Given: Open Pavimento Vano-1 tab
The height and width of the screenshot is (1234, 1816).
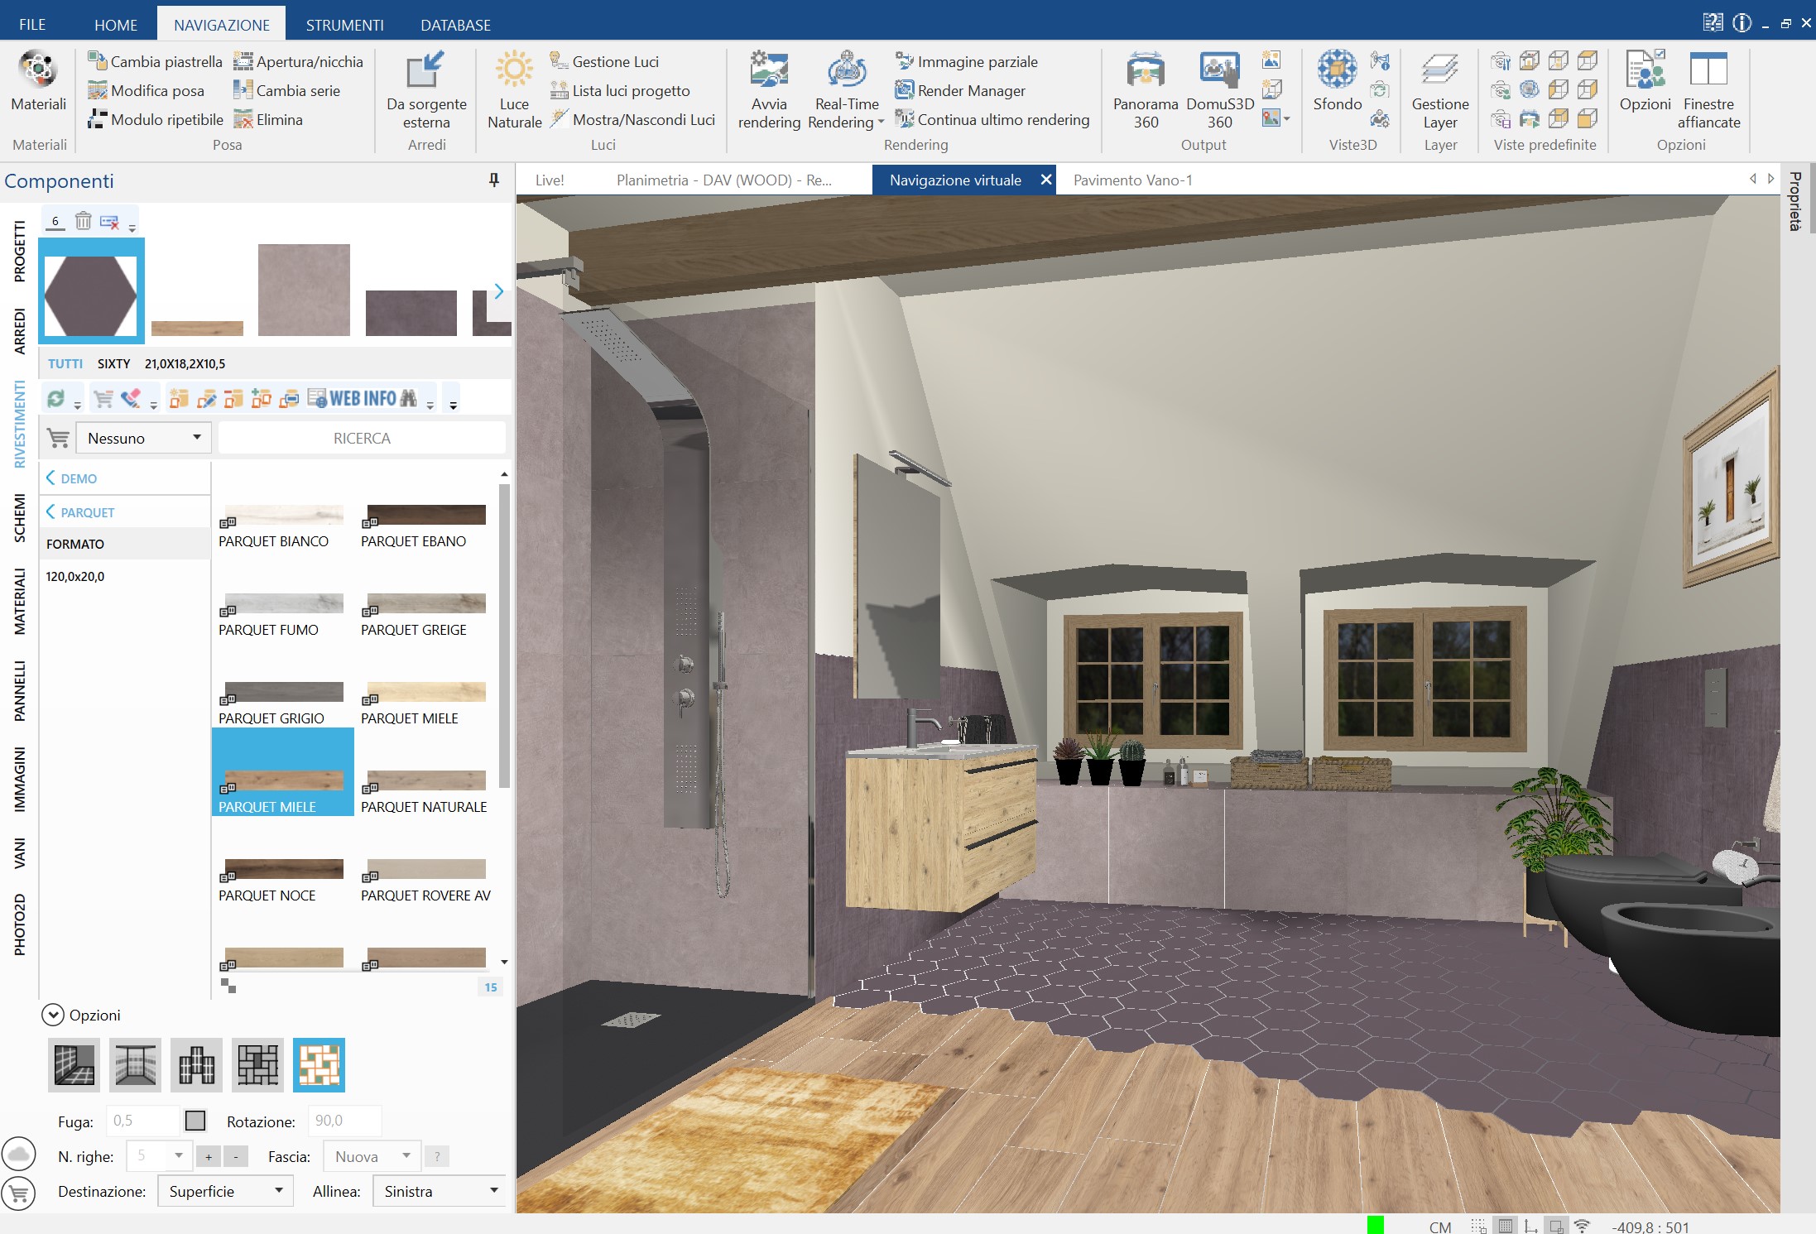Looking at the screenshot, I should (x=1132, y=180).
